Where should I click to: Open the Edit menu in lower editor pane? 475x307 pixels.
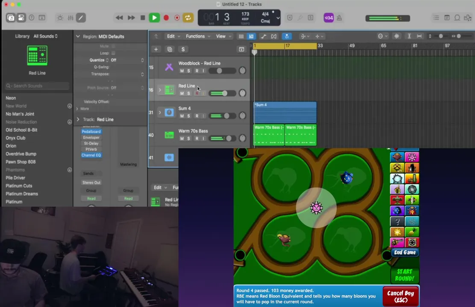coord(160,188)
